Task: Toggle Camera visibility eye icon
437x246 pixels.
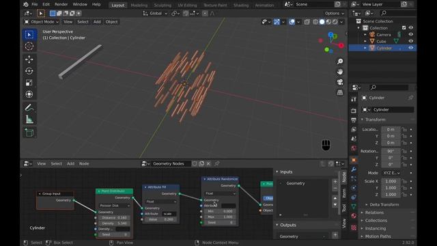Action: [411, 34]
